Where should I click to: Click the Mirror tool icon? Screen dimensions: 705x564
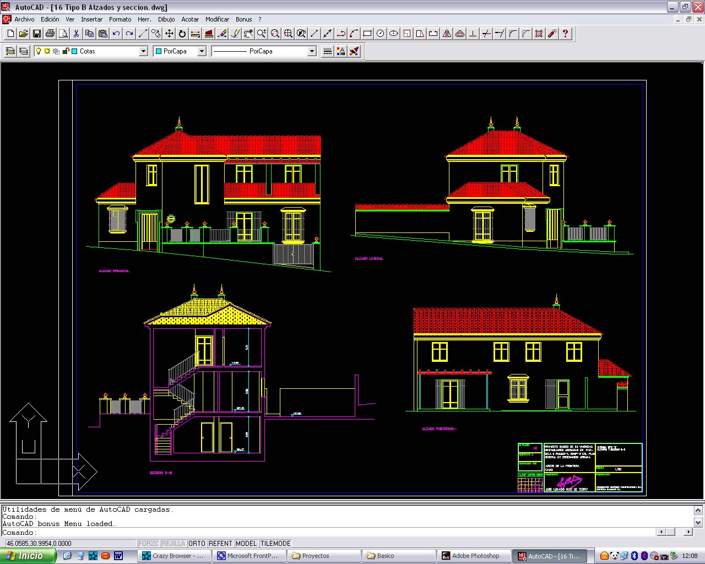[x=447, y=34]
